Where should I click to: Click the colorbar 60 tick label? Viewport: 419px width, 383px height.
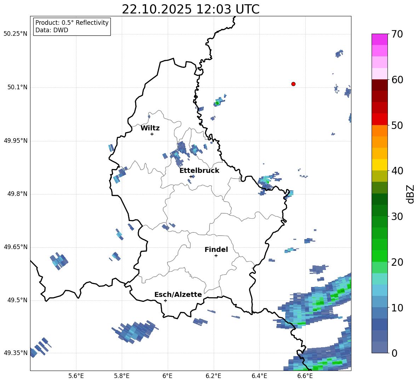coord(397,80)
